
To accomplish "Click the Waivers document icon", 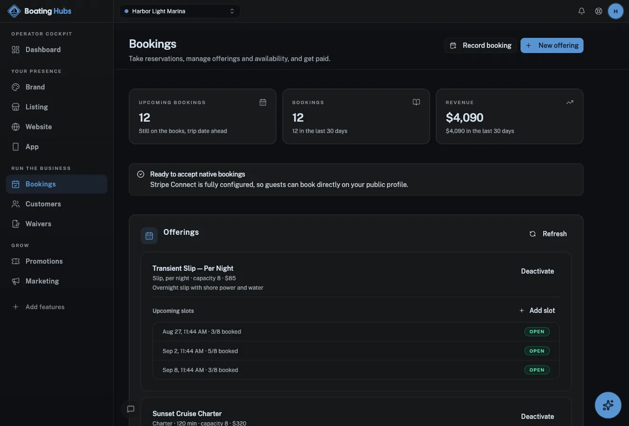I will click(x=16, y=224).
